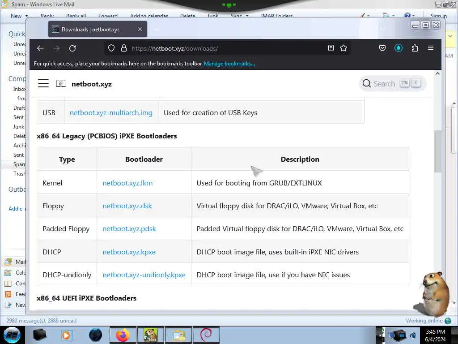This screenshot has height=344, width=458.
Task: Download netboot.xyz-multiarch.img
Action: (x=111, y=112)
